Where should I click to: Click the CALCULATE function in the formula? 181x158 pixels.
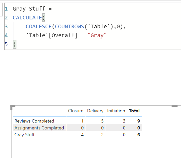tap(27, 18)
